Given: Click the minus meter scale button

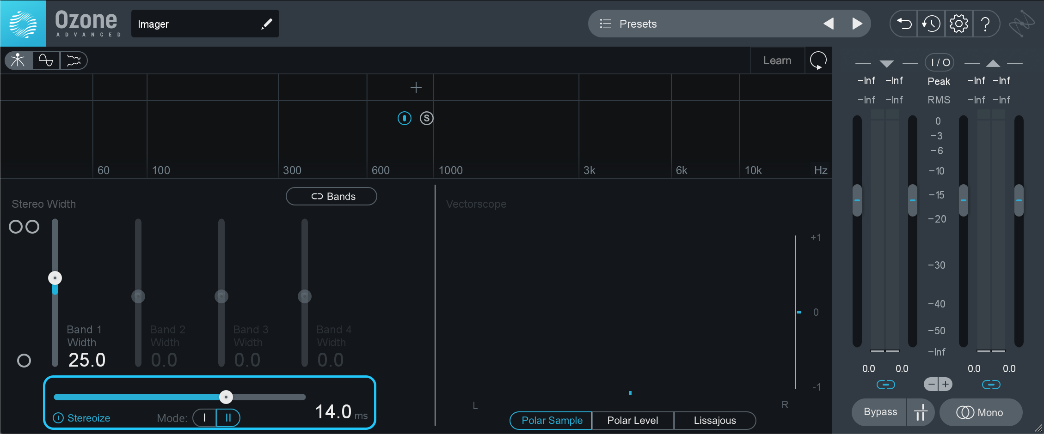Looking at the screenshot, I should pos(931,384).
